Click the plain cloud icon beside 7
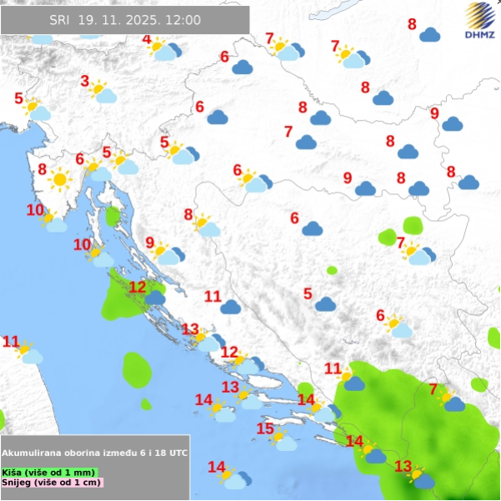Viewport: 501px width, 501px height. click(x=306, y=142)
